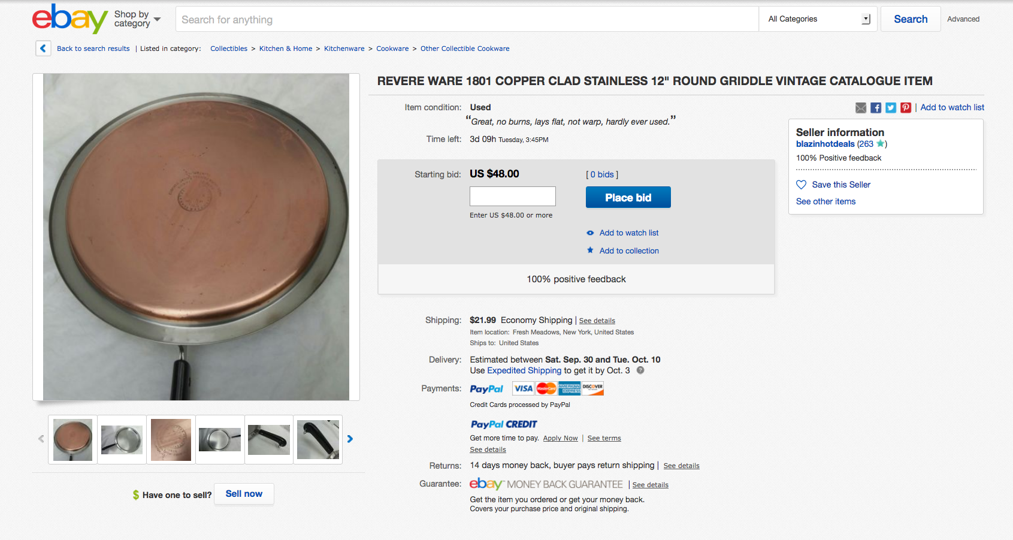
Task: Share the listing via Facebook icon
Action: (875, 108)
